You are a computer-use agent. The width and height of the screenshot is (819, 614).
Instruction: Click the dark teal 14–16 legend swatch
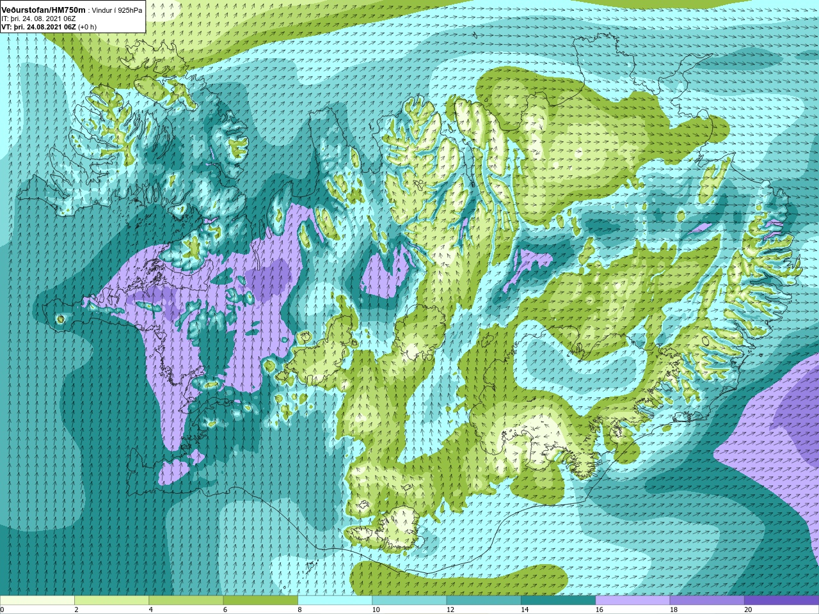tap(558, 601)
